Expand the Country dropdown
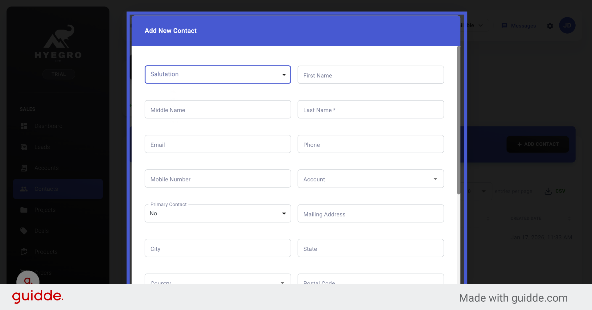 (218, 281)
